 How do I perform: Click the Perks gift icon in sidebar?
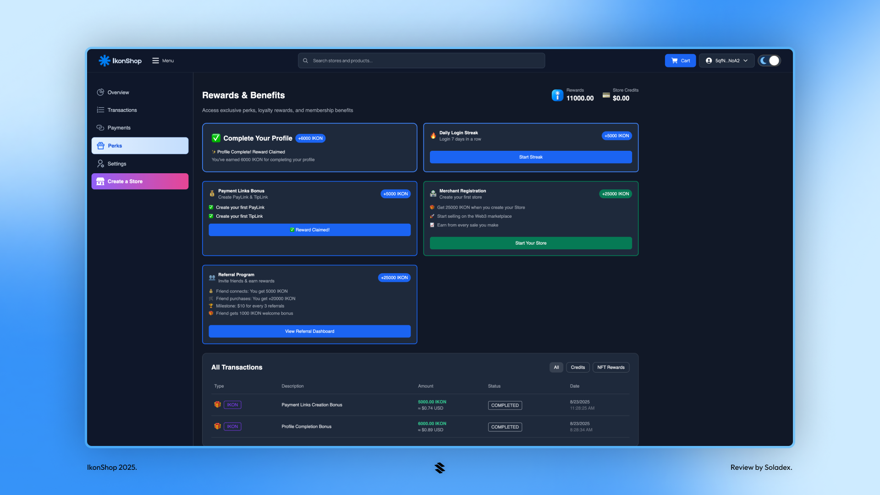(x=101, y=146)
